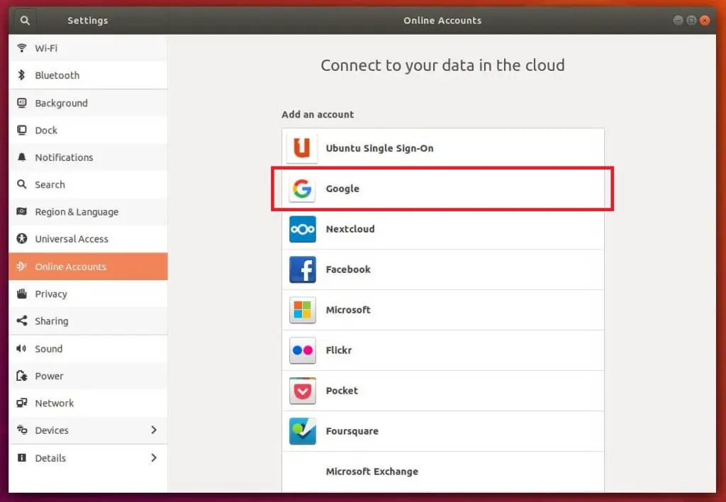726x502 pixels.
Task: Click the Flickr two-dot logo
Action: click(302, 350)
